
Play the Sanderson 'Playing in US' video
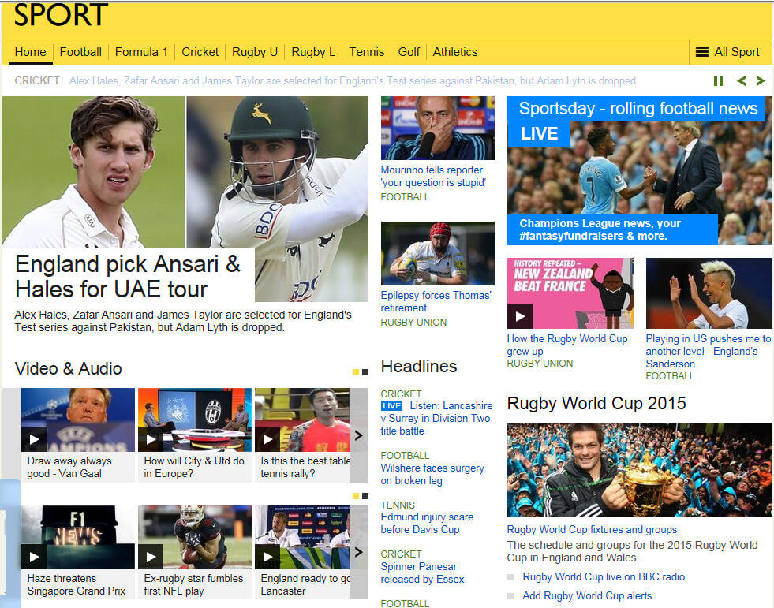708,293
